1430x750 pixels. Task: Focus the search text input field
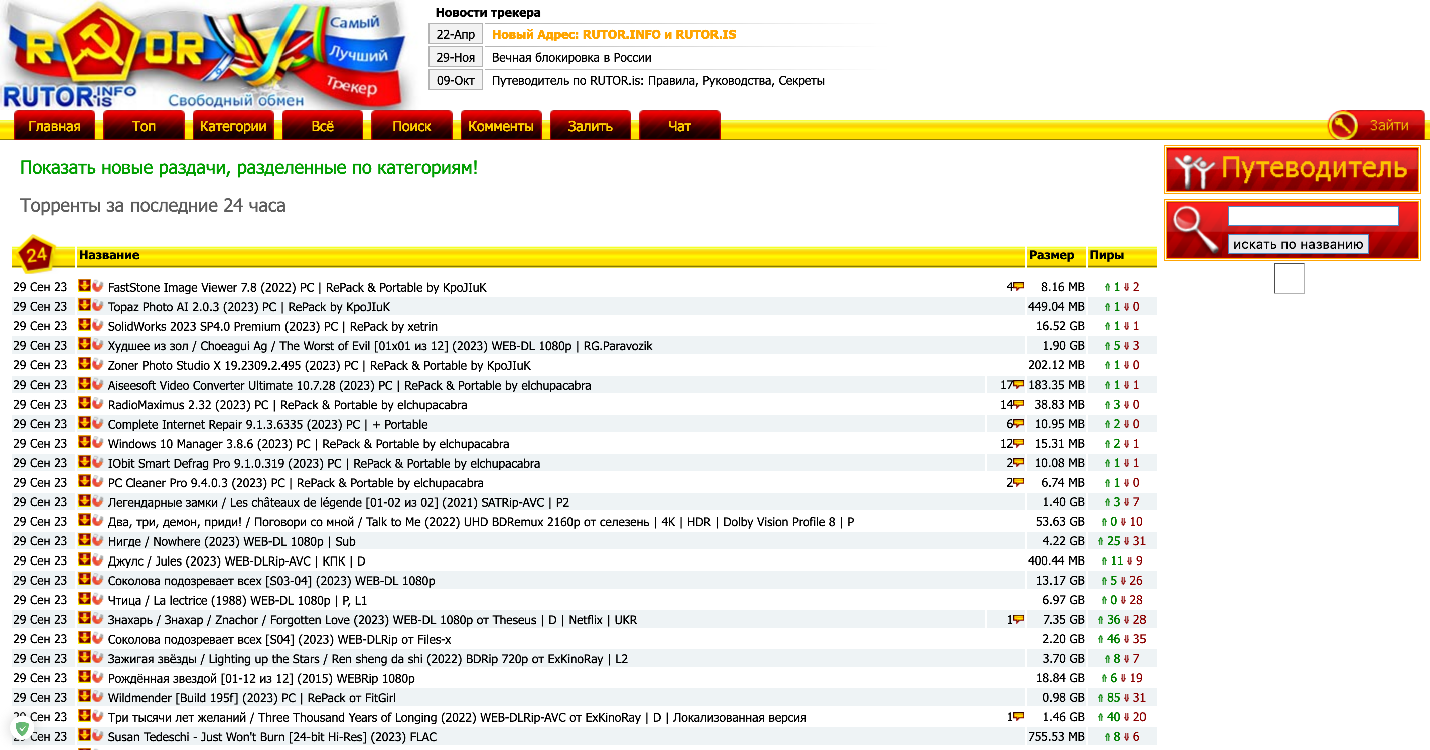[1314, 216]
